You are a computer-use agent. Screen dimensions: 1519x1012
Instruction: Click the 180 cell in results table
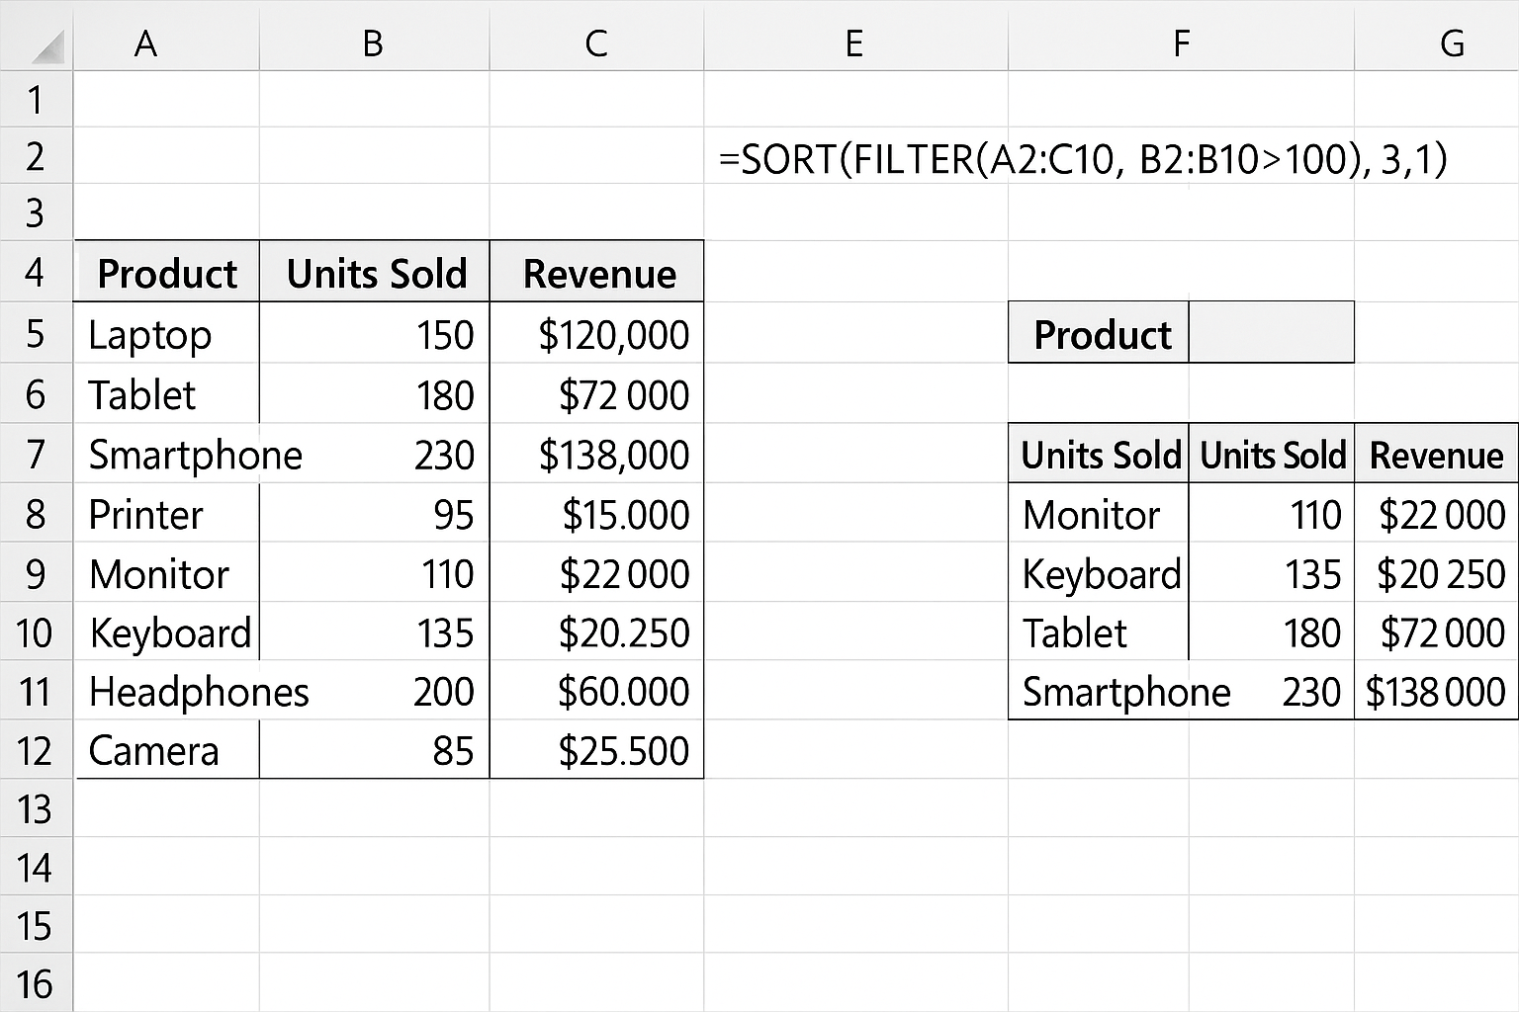click(1271, 632)
